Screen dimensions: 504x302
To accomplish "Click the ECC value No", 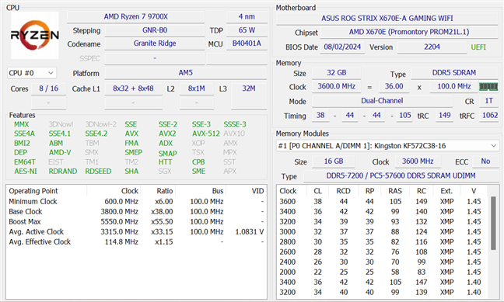I will pyautogui.click(x=485, y=161).
